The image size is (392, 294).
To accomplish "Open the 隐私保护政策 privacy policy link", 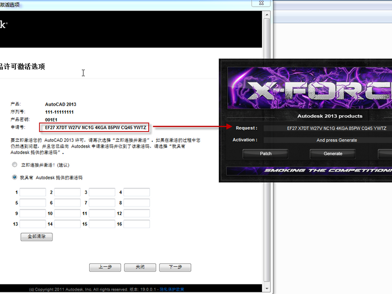I will coord(172,289).
